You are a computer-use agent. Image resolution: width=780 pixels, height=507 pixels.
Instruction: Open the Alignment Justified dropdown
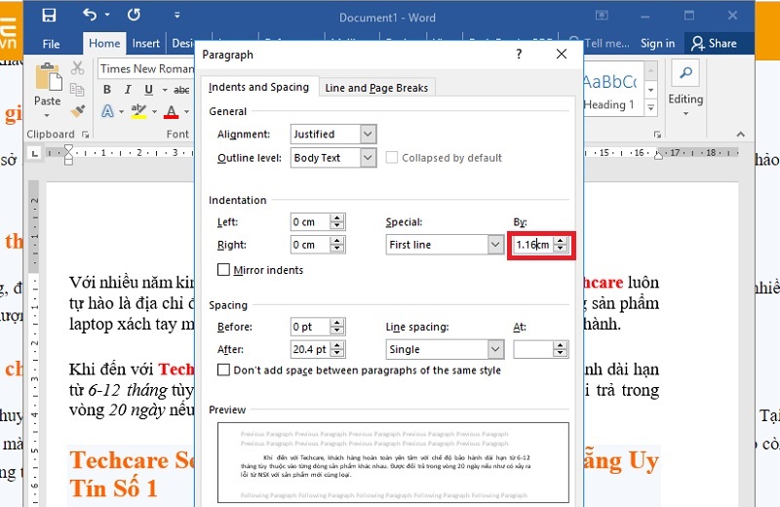pos(368,134)
